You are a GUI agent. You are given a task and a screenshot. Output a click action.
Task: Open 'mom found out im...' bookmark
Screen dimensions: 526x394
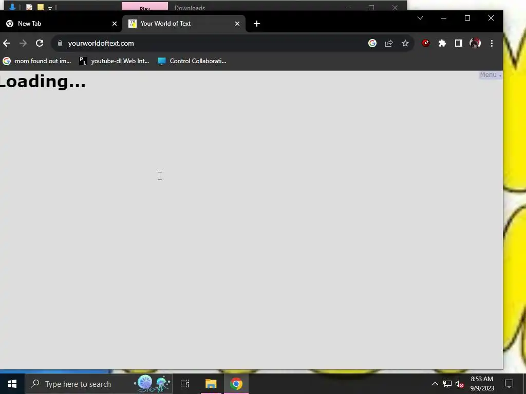37,61
